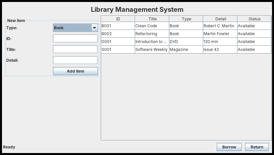
Task: Click the Detail column header
Action: [220, 19]
